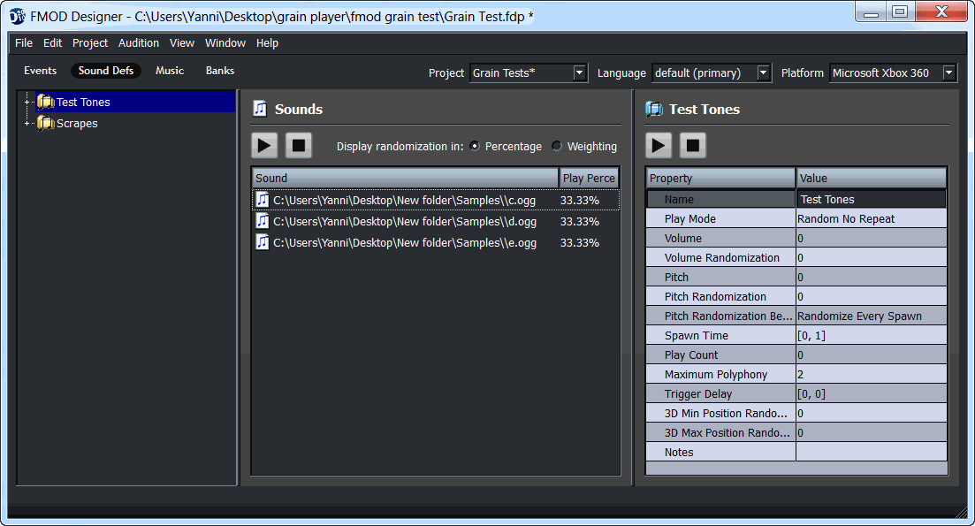Open the Audition menu
Image resolution: width=975 pixels, height=526 pixels.
point(139,43)
